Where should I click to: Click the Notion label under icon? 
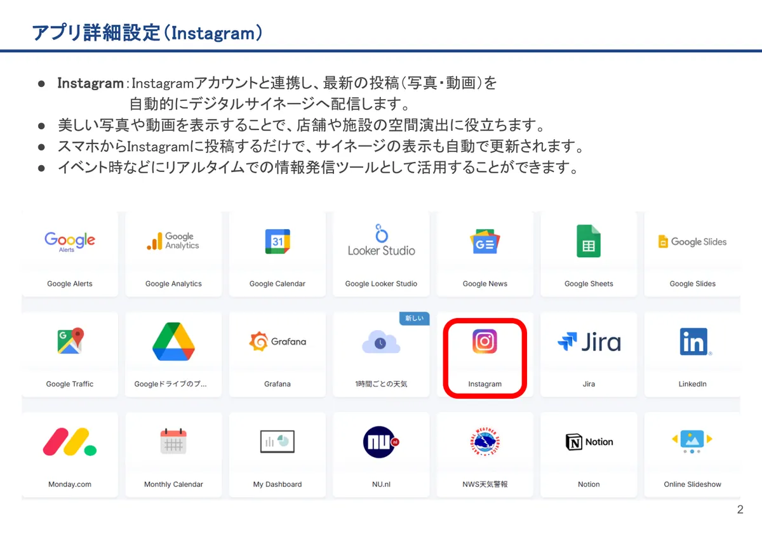pyautogui.click(x=589, y=484)
